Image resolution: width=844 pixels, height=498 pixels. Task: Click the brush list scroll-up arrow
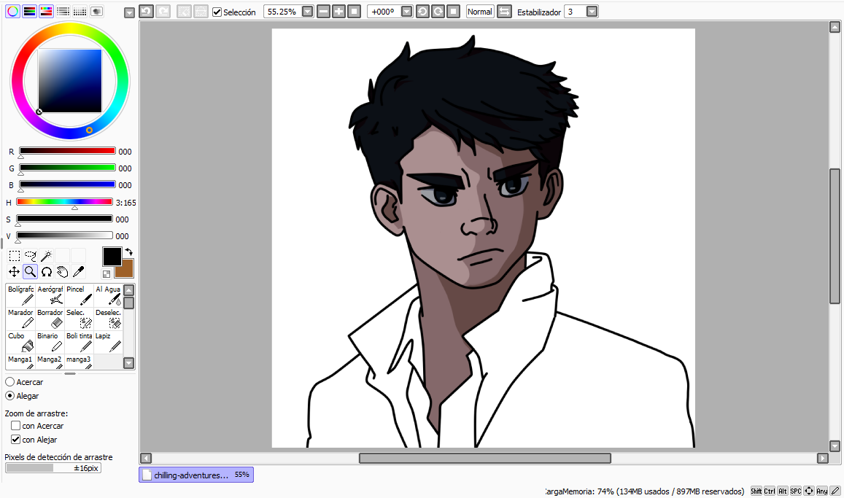tap(128, 290)
